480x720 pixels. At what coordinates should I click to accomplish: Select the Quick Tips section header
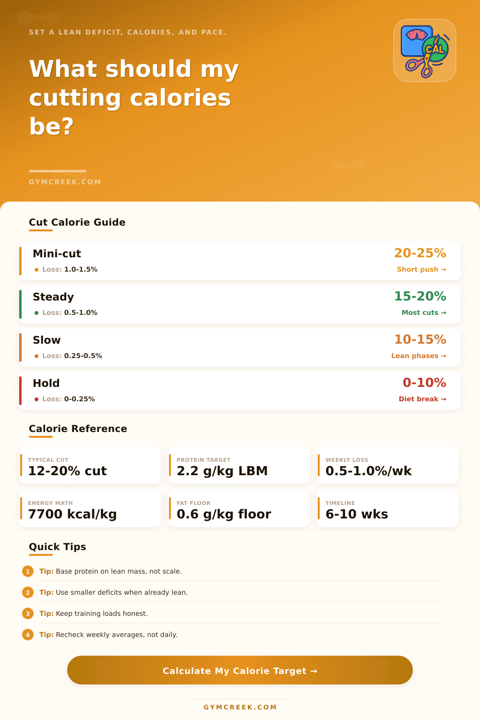pyautogui.click(x=57, y=547)
